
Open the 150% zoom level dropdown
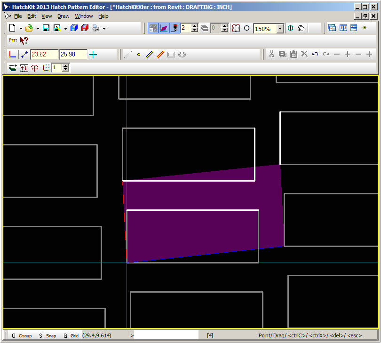coord(280,29)
